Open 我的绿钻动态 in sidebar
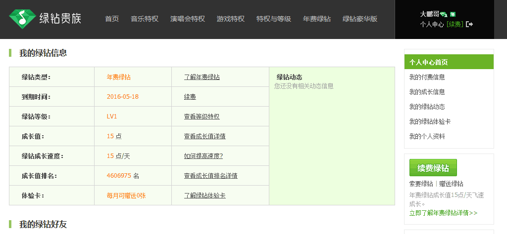Image resolution: width=507 pixels, height=234 pixels. [x=427, y=107]
